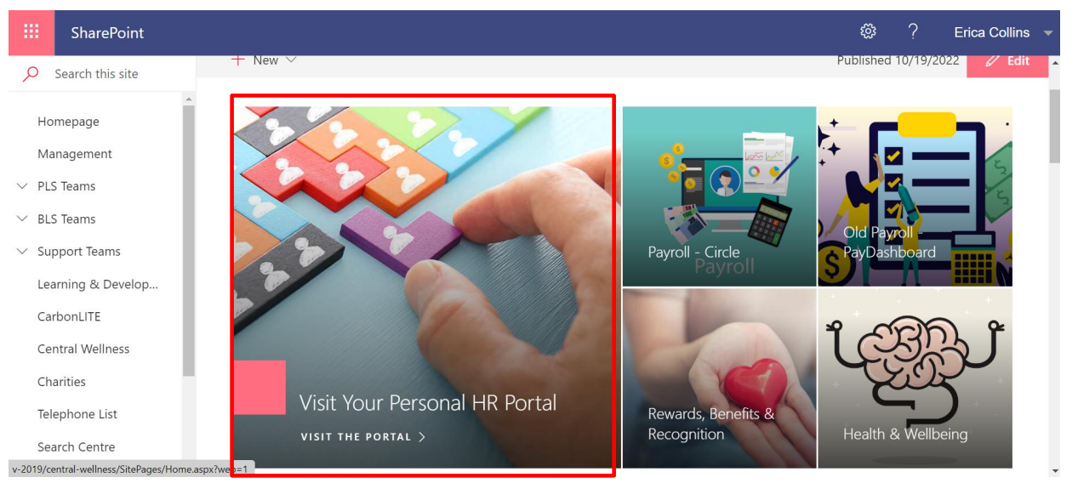Open the Health & Wellbeing tile
The image size is (1078, 483).
coord(915,378)
